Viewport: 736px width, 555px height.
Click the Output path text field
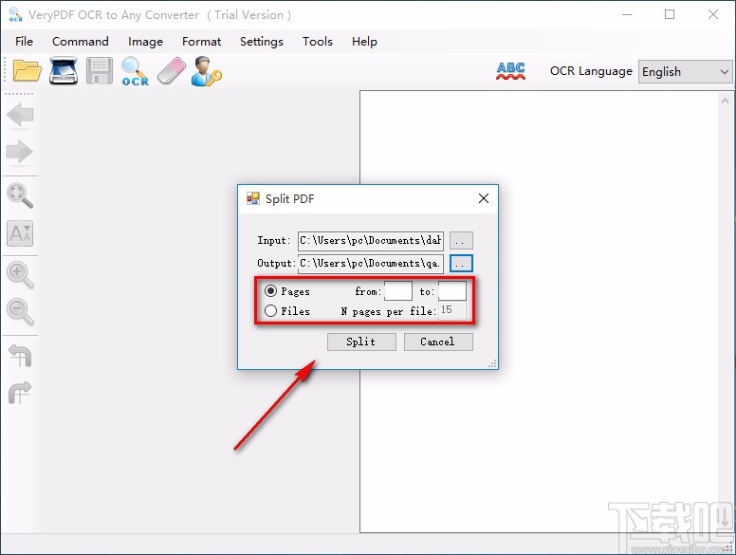[370, 264]
